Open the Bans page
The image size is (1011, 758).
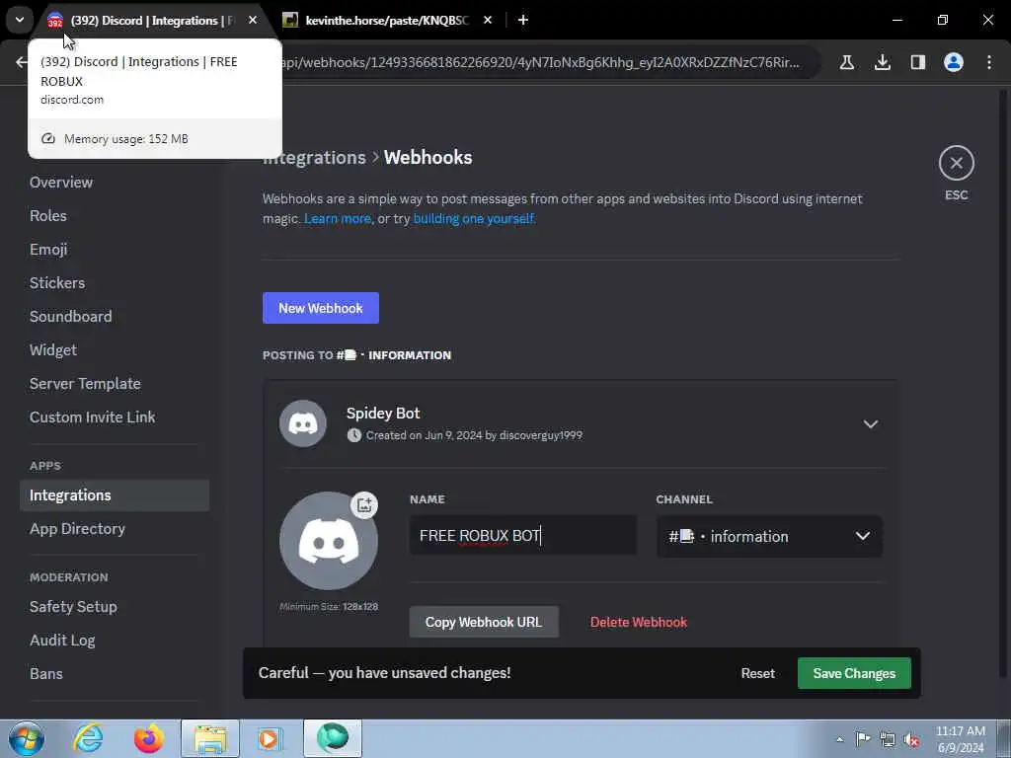(x=46, y=673)
